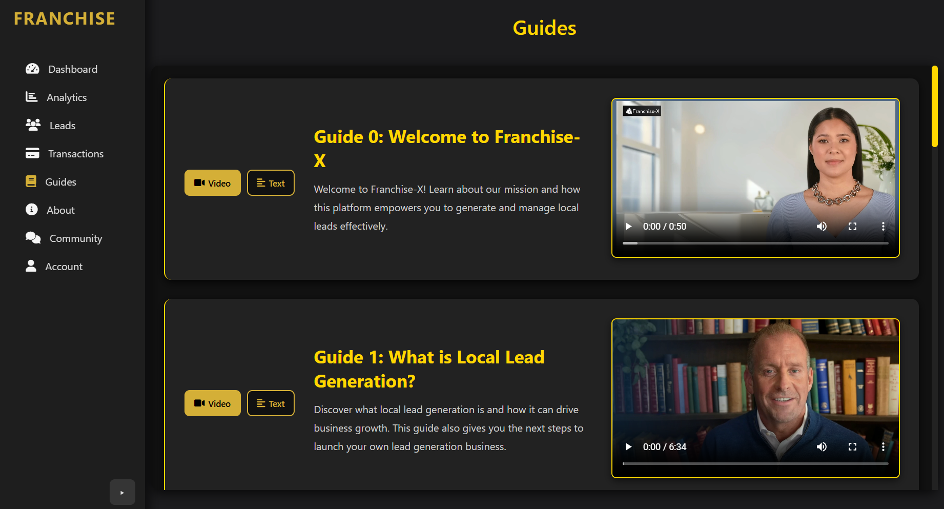Click the Leads people icon
This screenshot has width=944, height=509.
click(32, 125)
